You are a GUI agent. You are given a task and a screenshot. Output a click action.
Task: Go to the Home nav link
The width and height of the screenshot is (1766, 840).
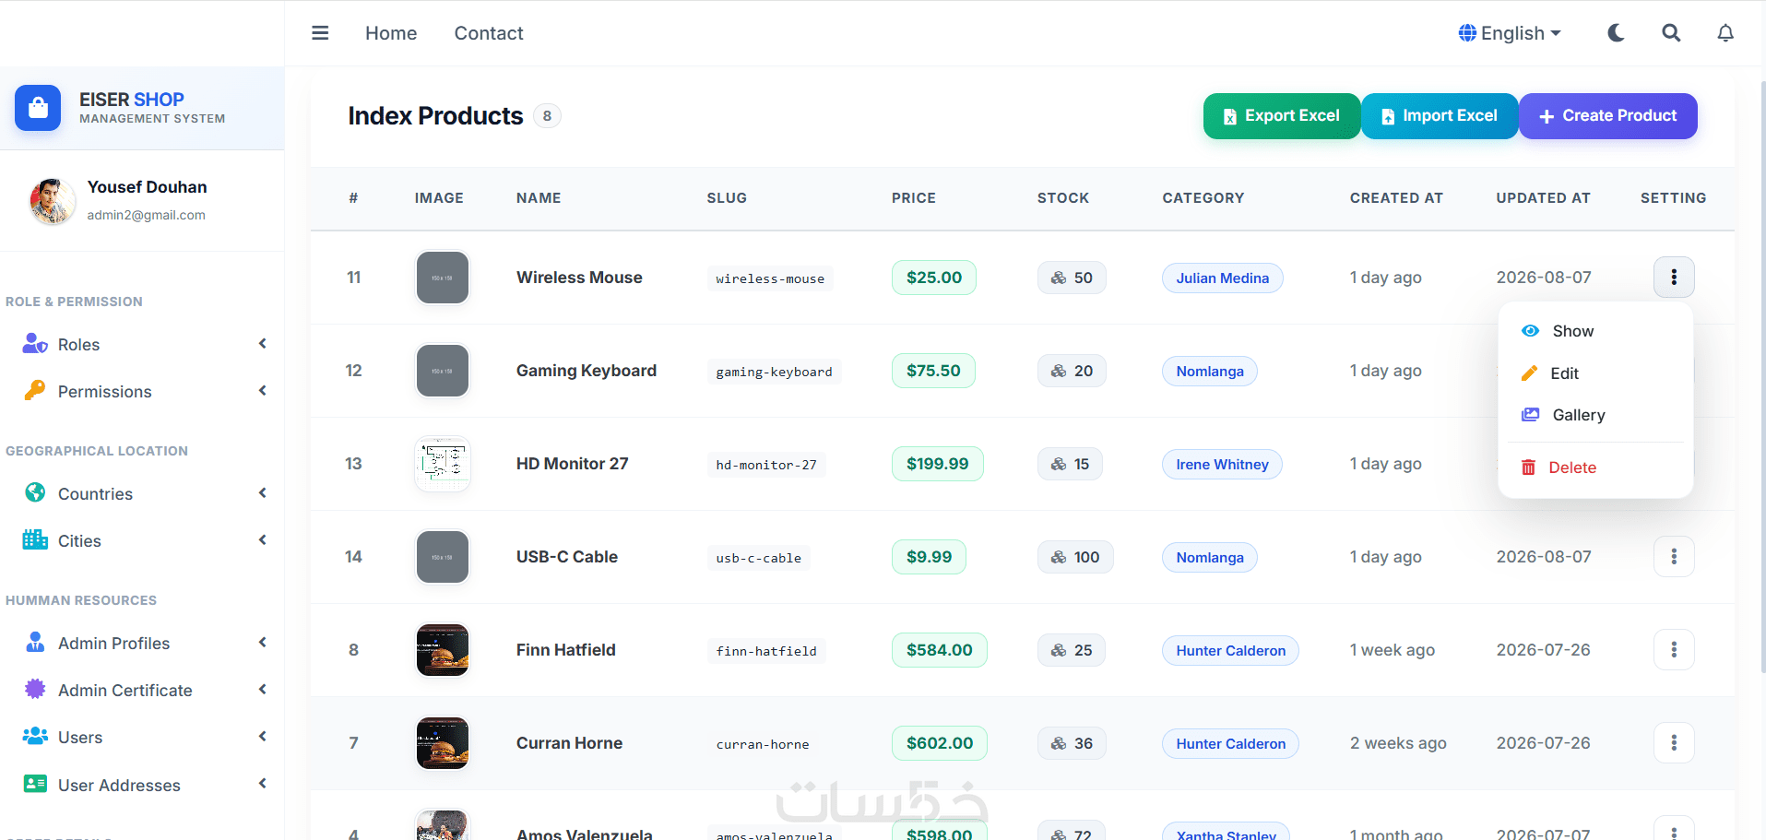(391, 33)
